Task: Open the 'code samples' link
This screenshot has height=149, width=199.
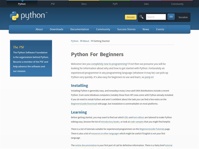Action: coord(137,122)
